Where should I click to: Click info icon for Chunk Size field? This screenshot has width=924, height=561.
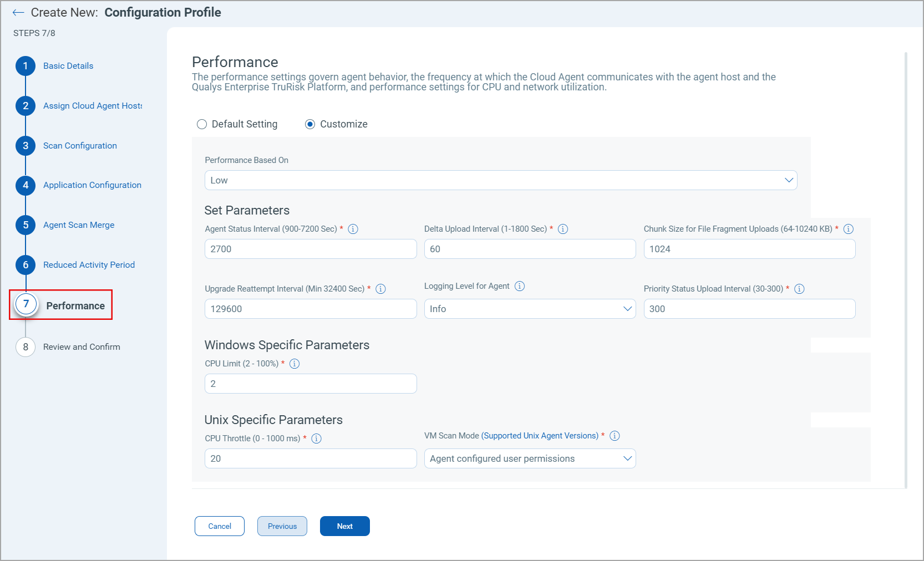(848, 229)
